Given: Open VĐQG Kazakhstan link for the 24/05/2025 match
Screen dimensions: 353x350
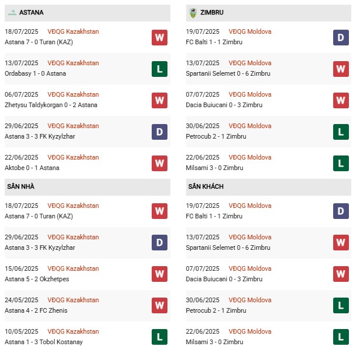Looking at the screenshot, I should click(73, 300).
